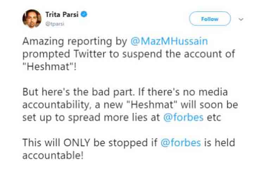Click @forbes mention before "etc"
This screenshot has height=172, width=264.
[183, 117]
